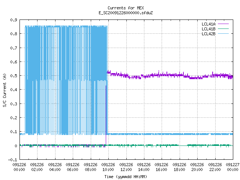Click the 0.4 y-axis tick label
This screenshot has height=180, width=240.
(13, 90)
